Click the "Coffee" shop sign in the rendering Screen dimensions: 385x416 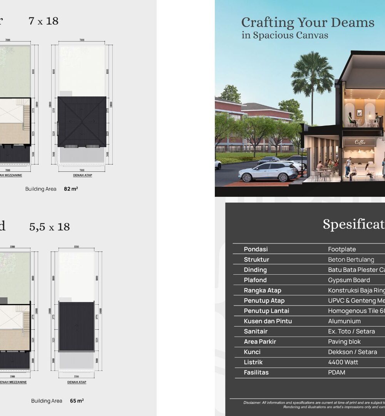tap(360, 143)
